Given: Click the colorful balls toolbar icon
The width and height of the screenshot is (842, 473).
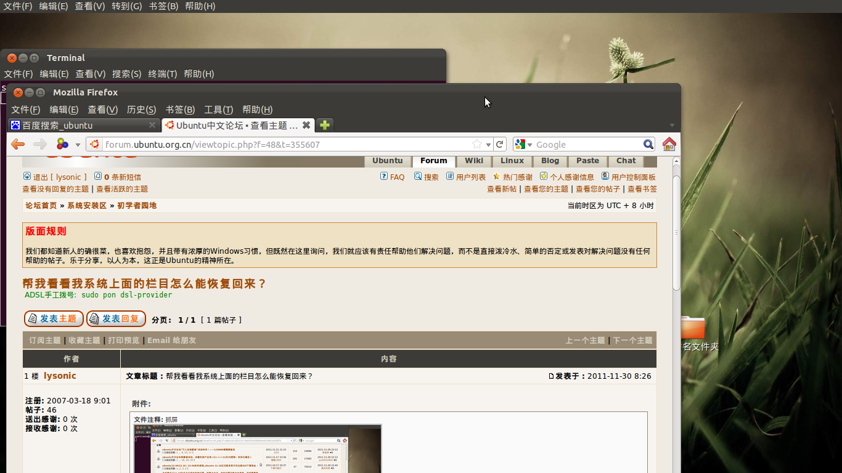Looking at the screenshot, I should [62, 144].
